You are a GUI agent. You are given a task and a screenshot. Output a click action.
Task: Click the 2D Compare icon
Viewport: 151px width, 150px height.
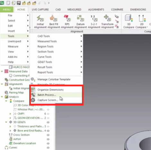tap(142, 18)
